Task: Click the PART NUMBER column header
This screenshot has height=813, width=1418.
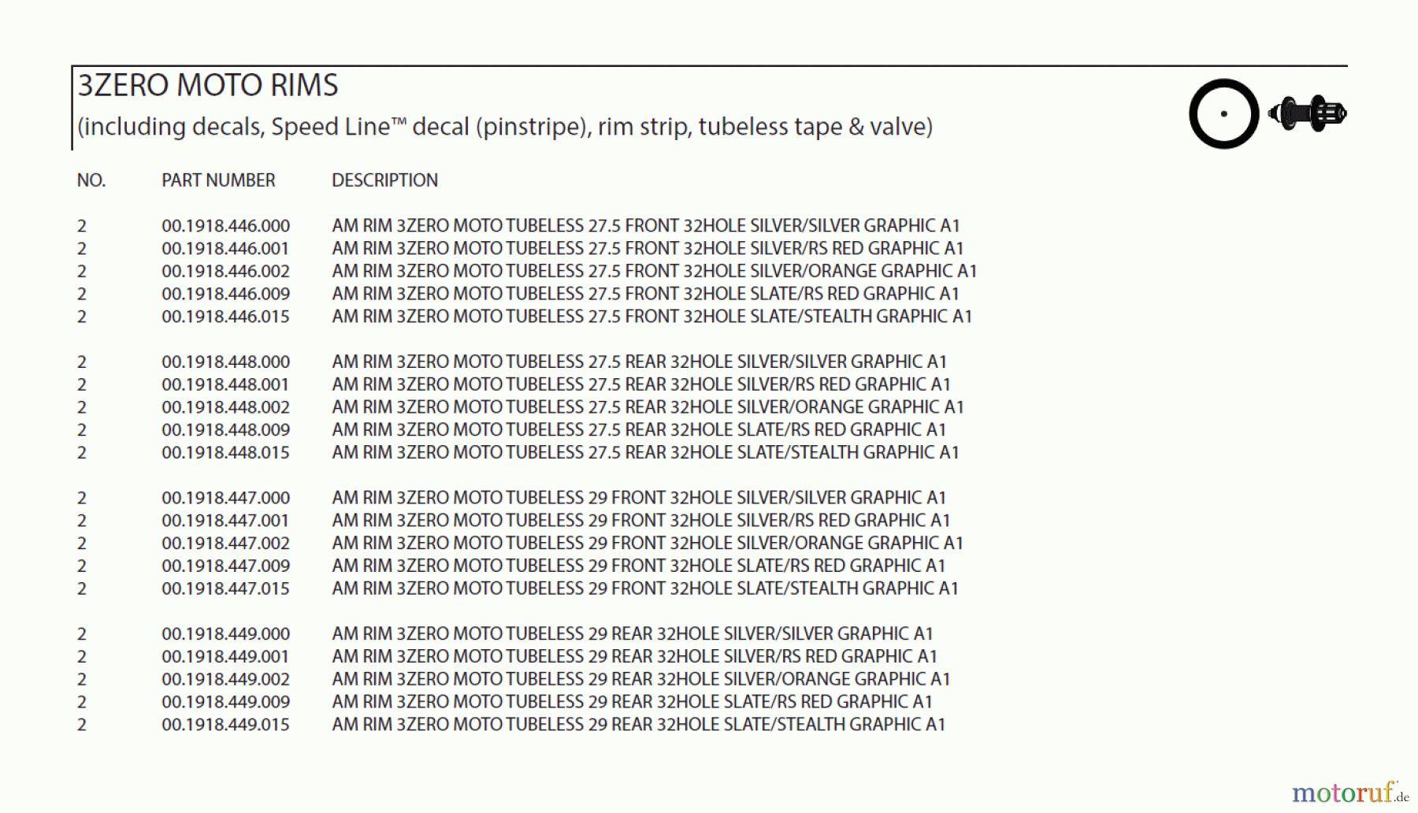Action: click(x=218, y=180)
